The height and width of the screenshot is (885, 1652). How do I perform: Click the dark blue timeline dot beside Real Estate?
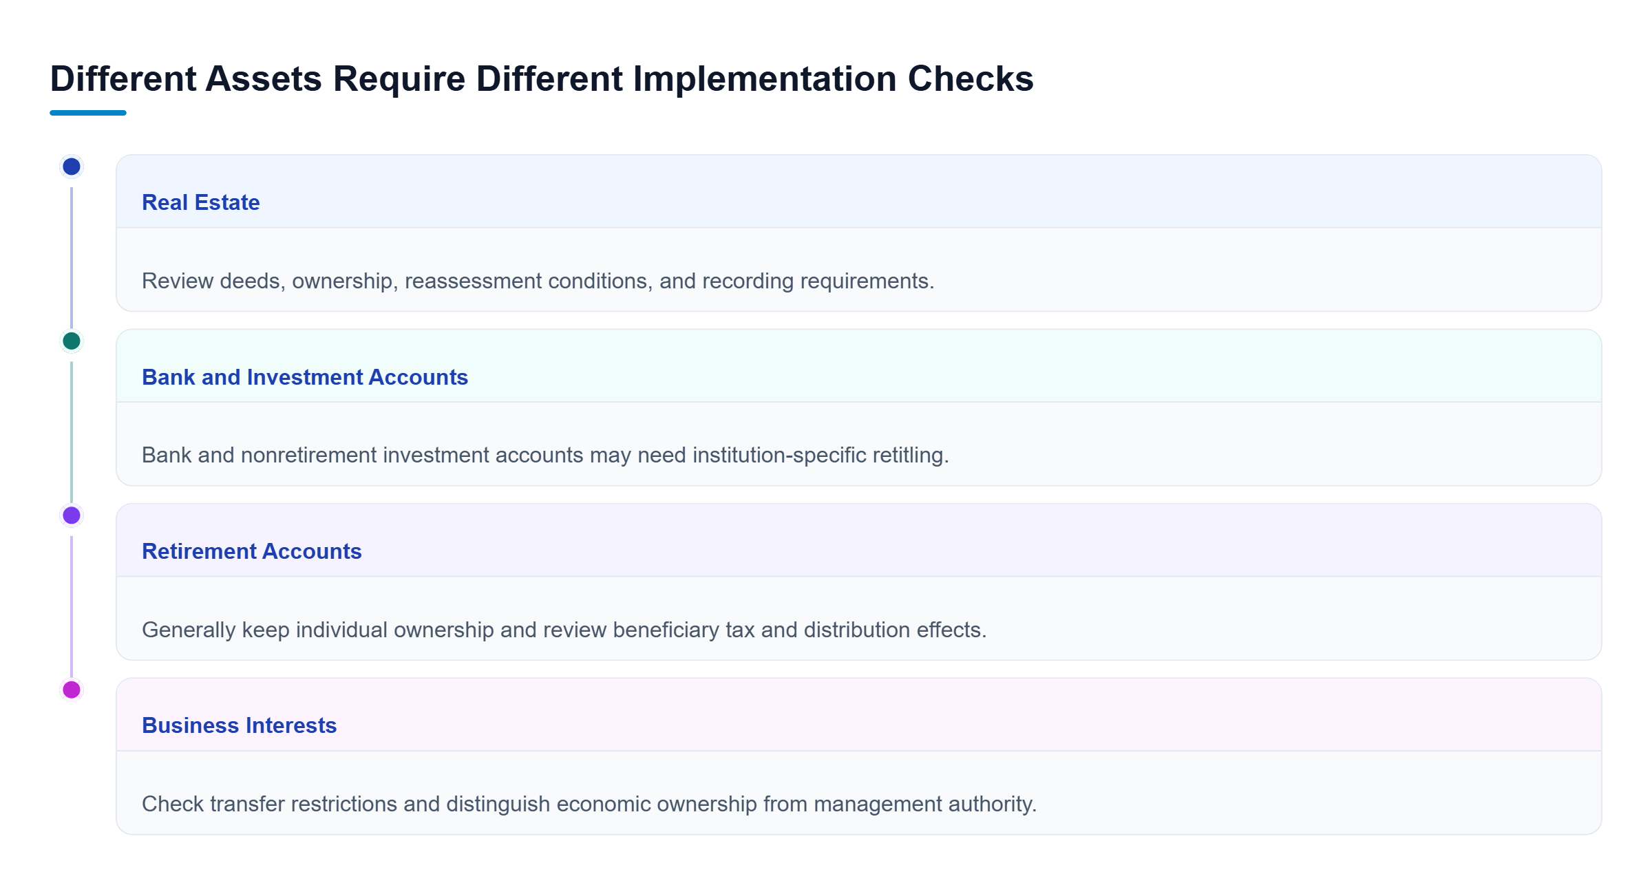(72, 167)
